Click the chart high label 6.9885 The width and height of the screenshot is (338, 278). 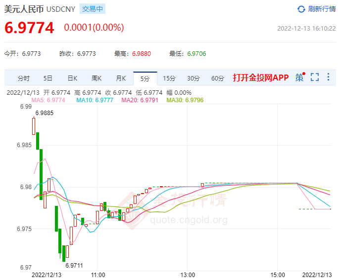(44, 113)
